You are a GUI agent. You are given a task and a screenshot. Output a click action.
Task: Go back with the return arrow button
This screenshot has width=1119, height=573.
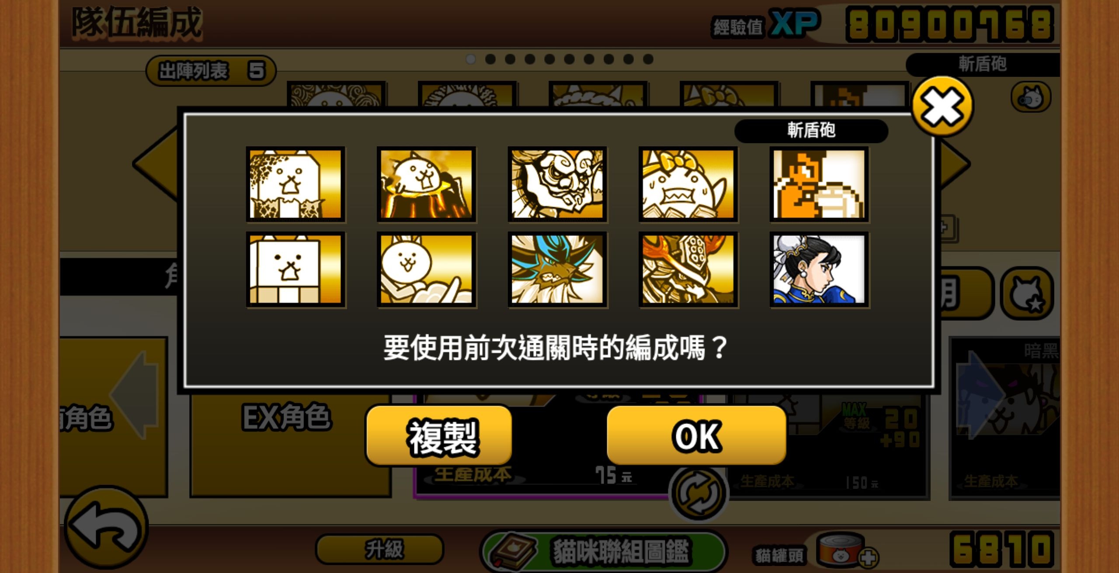(106, 527)
